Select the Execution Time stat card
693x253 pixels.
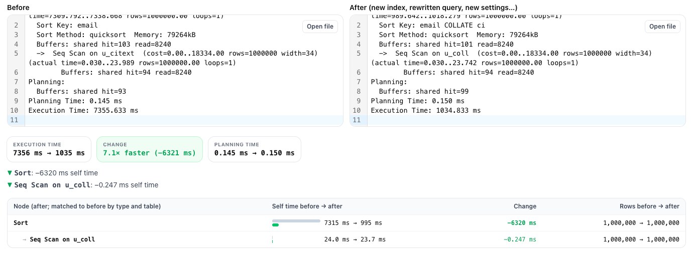tap(49, 149)
